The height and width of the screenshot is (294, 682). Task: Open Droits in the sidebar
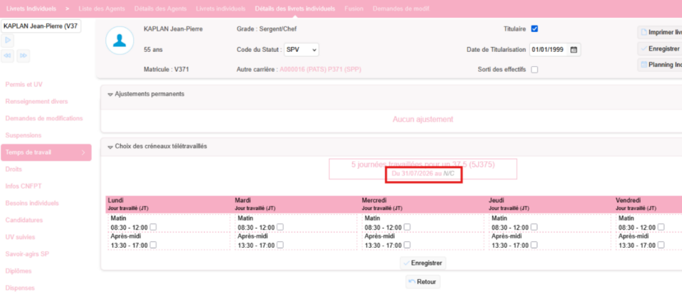tap(14, 169)
